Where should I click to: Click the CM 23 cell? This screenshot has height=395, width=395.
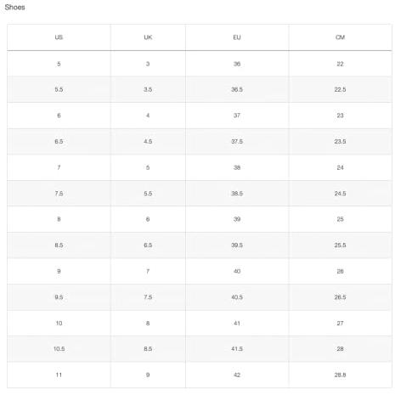tap(340, 116)
